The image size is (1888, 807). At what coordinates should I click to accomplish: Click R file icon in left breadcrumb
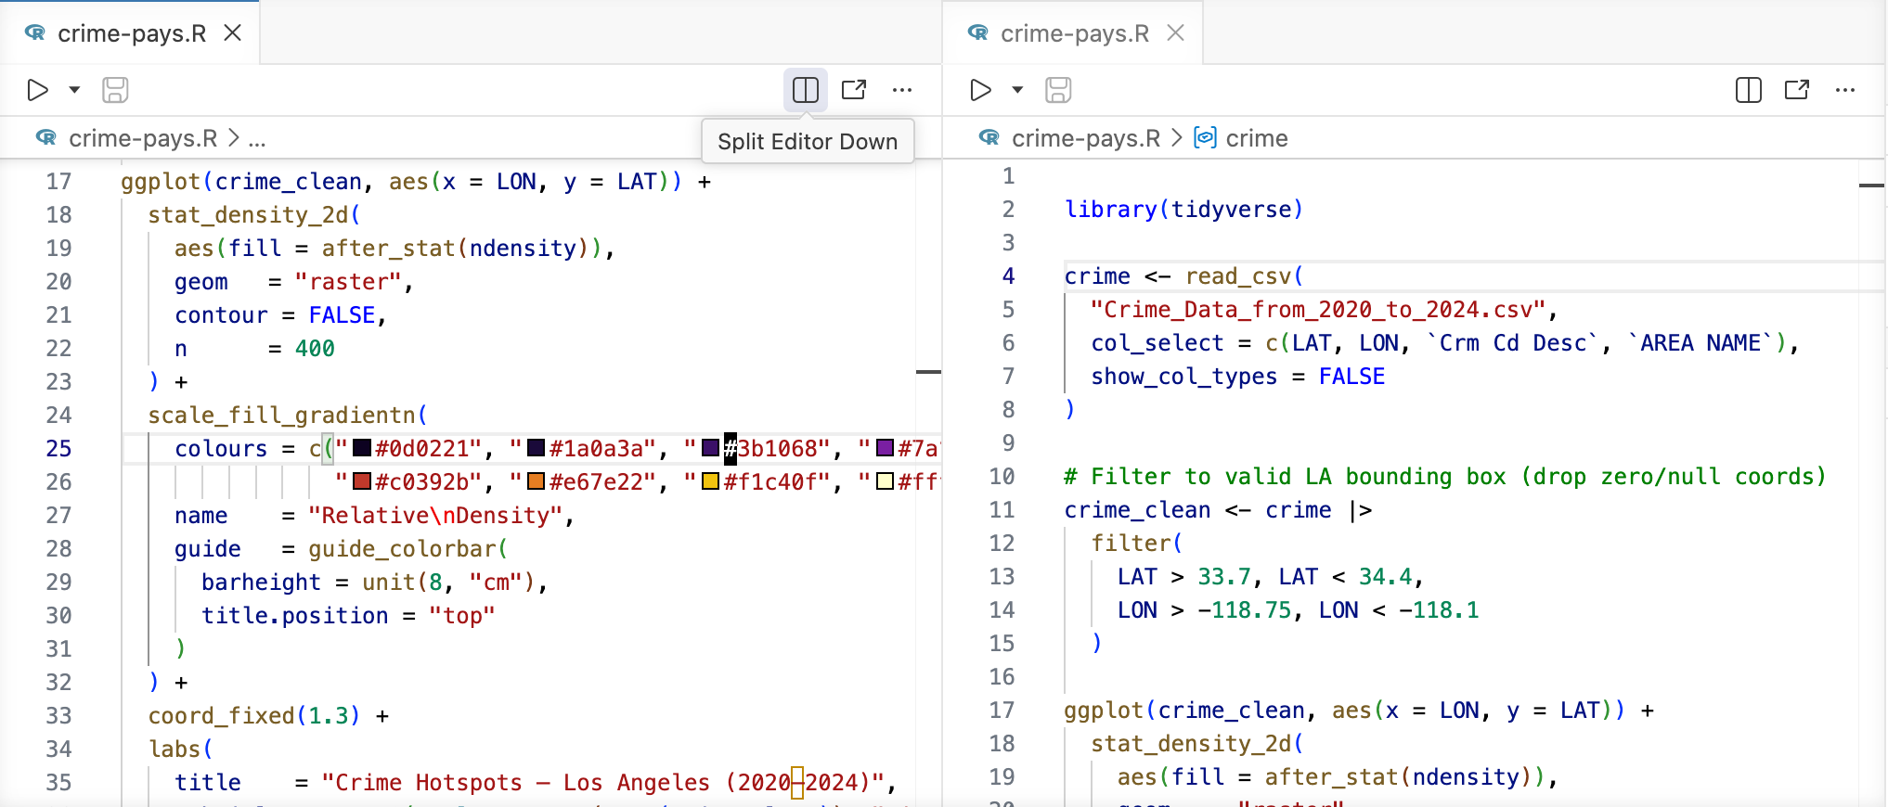[46, 137]
